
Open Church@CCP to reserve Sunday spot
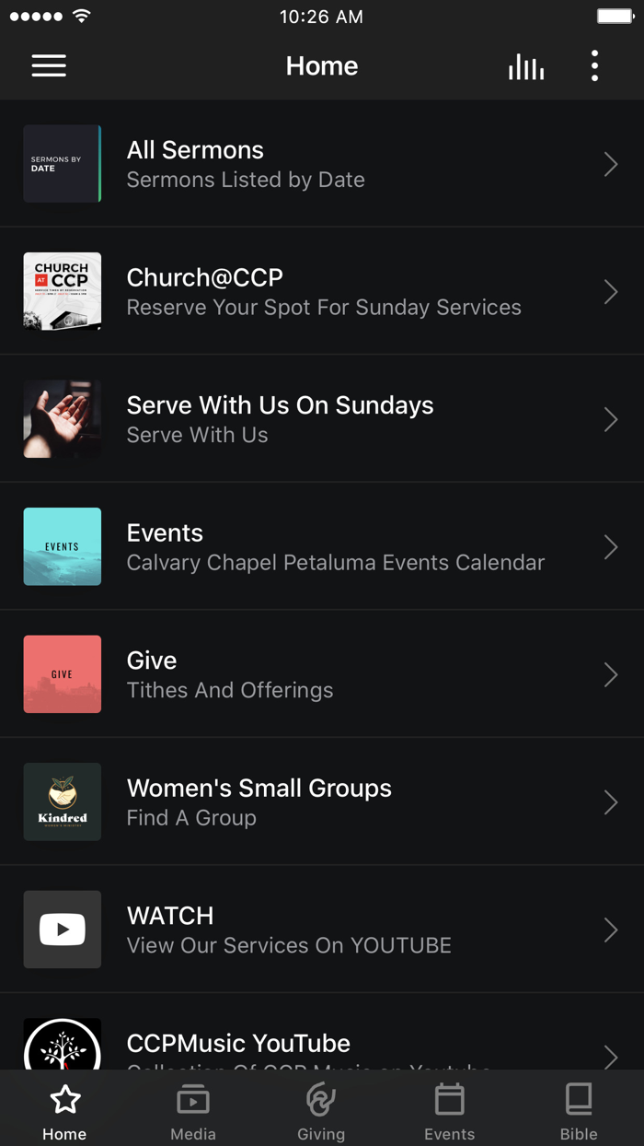coord(322,291)
